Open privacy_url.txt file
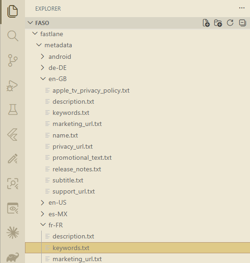 73,147
